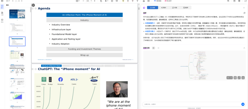Select the 问答 Q&A tab in AI panel
248x109 pixels.
pyautogui.click(x=175, y=7)
